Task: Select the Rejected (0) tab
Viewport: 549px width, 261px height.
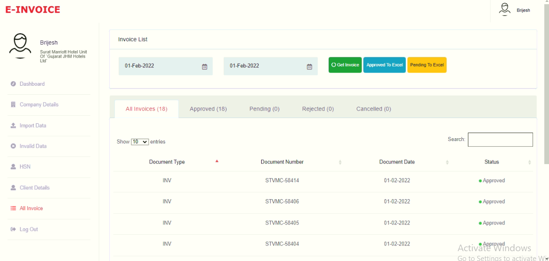Action: pyautogui.click(x=318, y=109)
